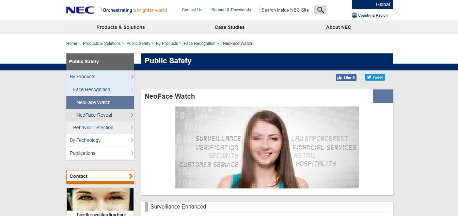This screenshot has height=216, width=458.
Task: Select By Products in sidebar
Action: [100, 77]
